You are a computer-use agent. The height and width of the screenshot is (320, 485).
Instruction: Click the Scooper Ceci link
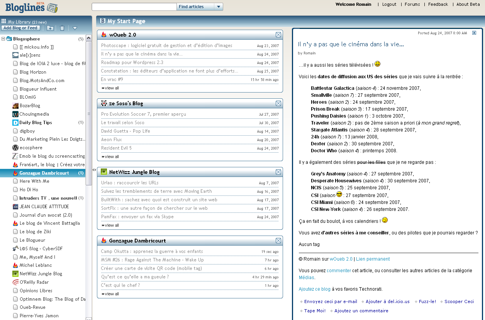459,301
